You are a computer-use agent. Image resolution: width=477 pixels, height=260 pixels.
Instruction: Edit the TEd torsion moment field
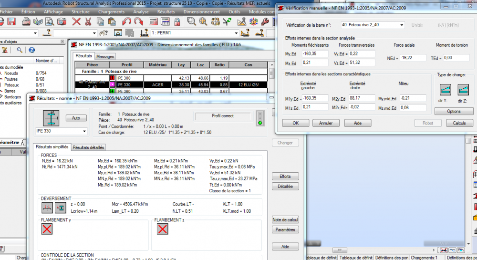click(x=456, y=57)
